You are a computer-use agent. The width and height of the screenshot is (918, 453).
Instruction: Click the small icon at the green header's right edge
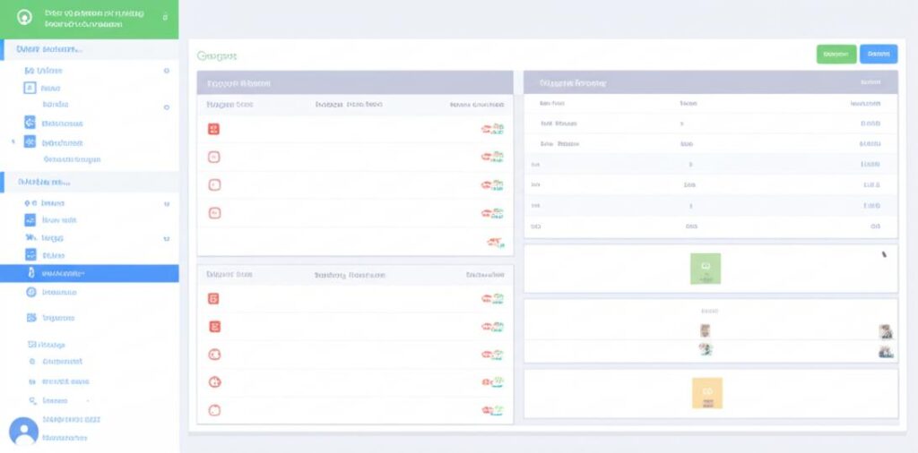coord(165,17)
